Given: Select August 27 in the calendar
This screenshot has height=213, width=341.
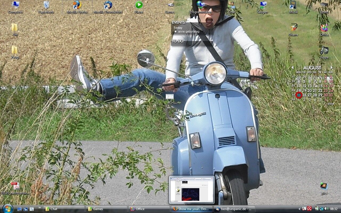Looking at the screenshot, I should (309, 95).
